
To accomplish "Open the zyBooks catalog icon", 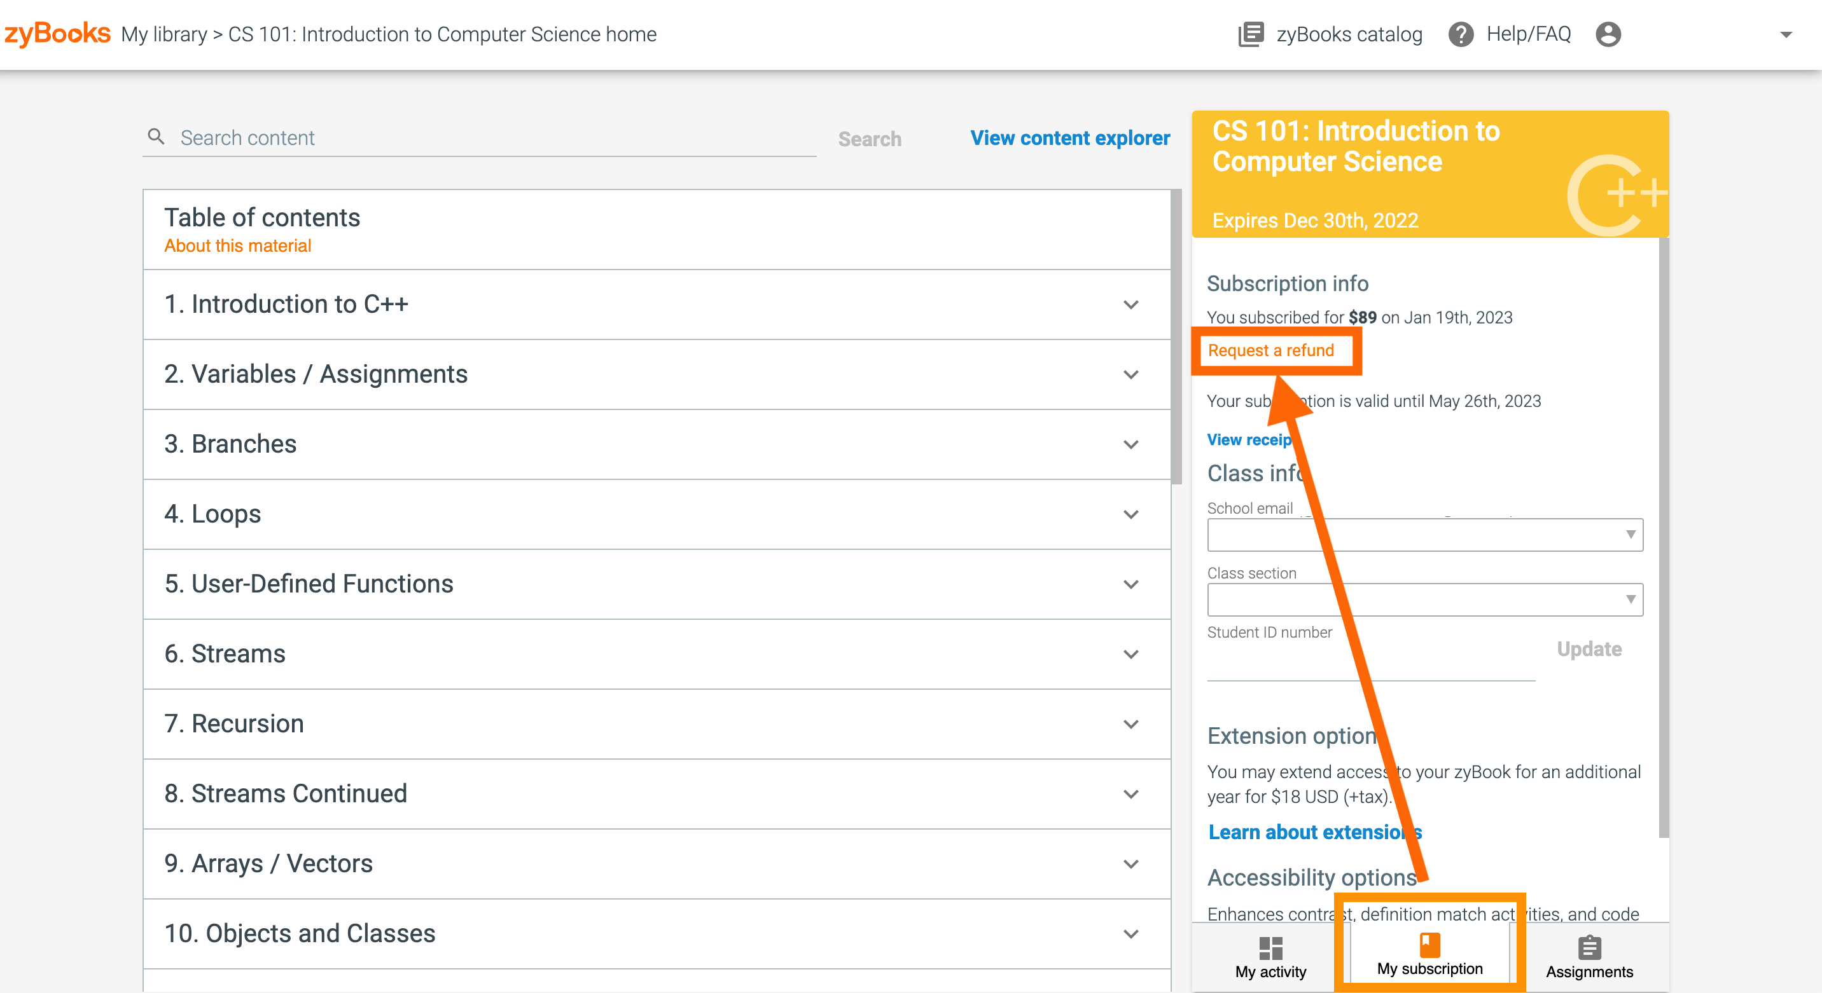I will (1251, 34).
